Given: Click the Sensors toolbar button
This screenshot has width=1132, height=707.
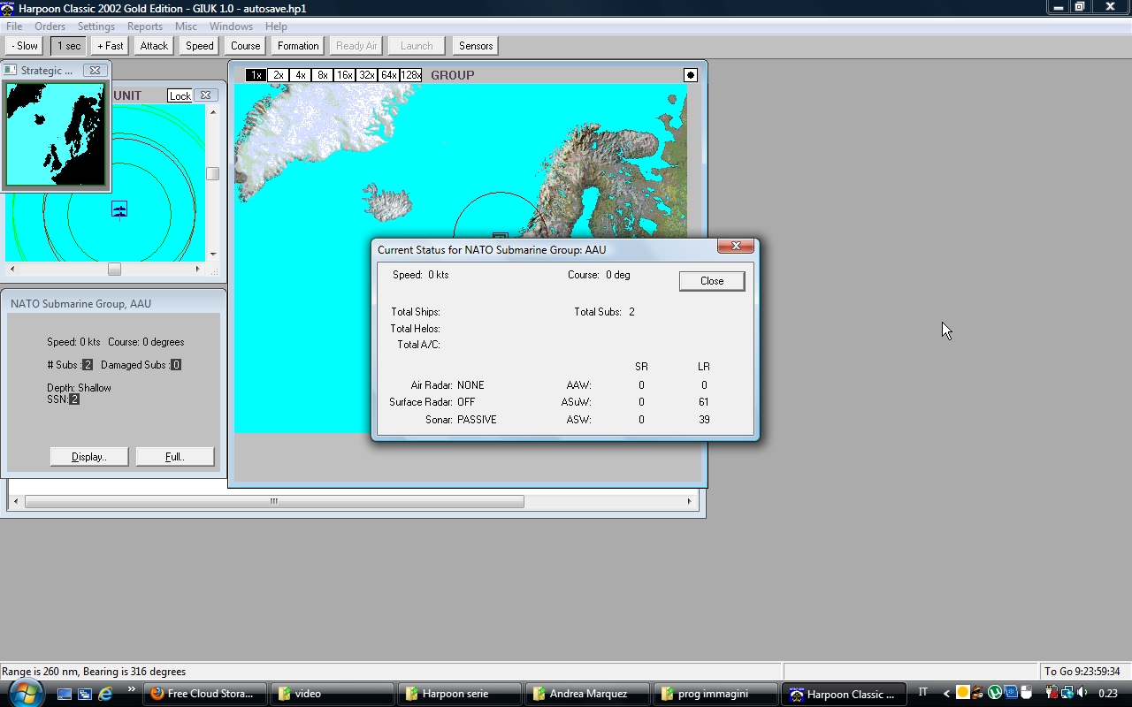Looking at the screenshot, I should [476, 46].
